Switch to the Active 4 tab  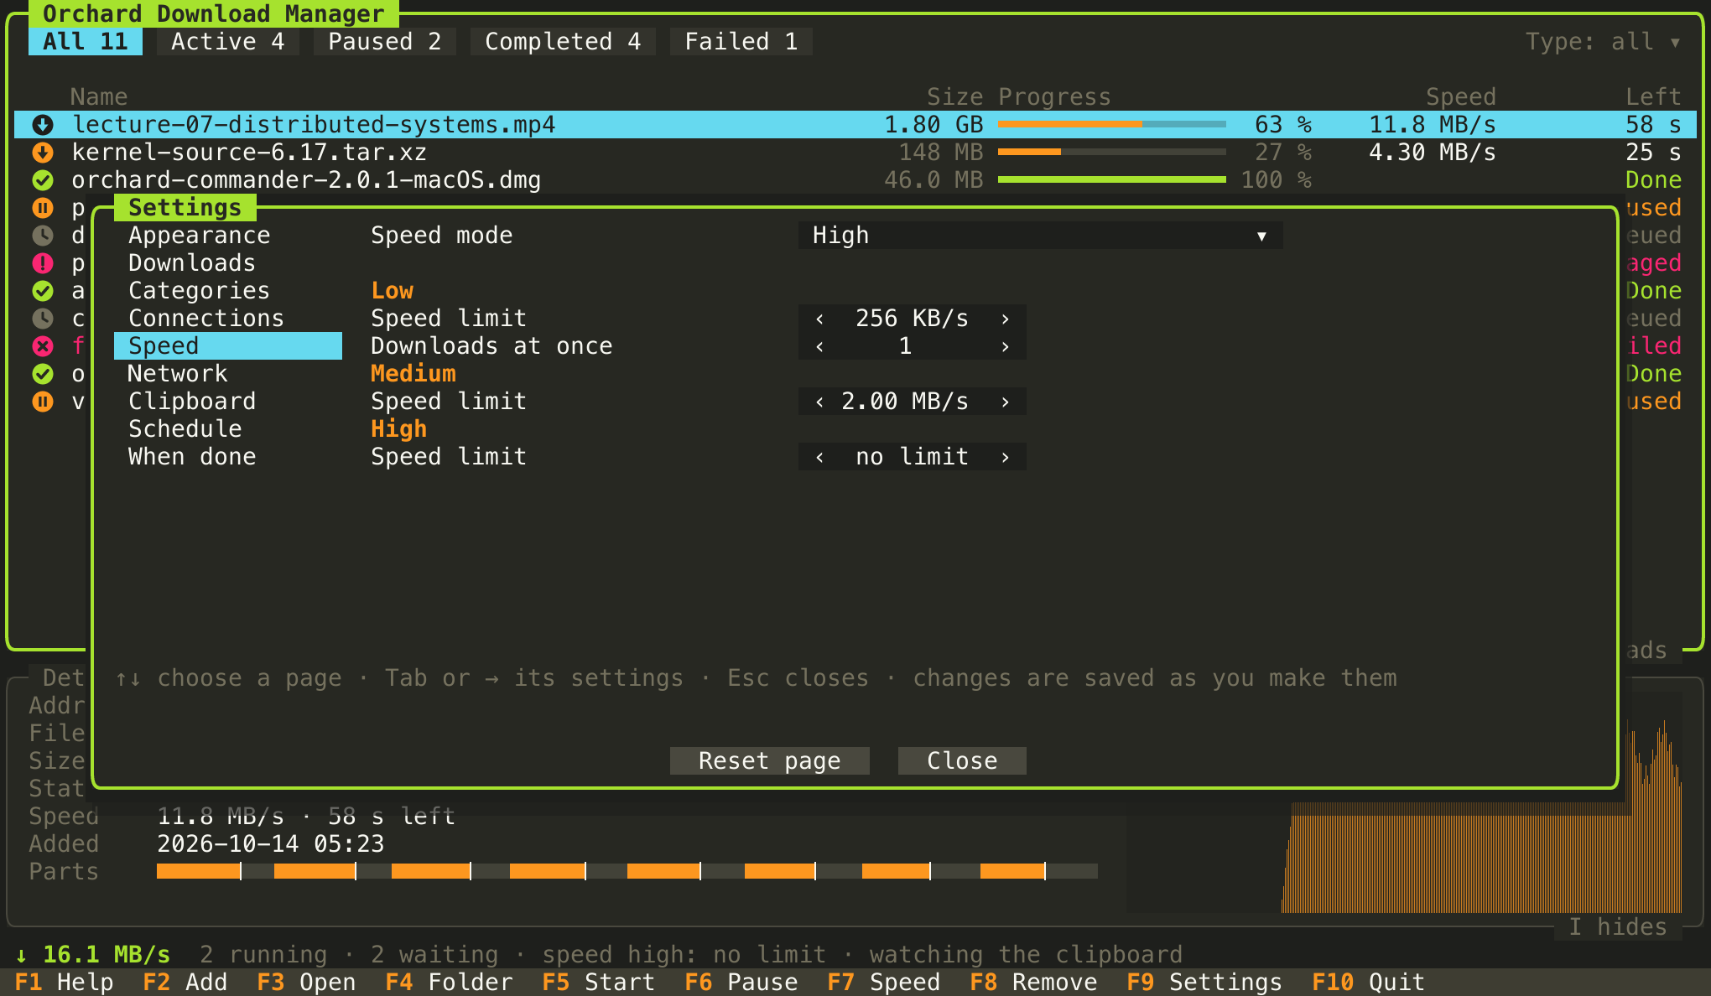(228, 42)
